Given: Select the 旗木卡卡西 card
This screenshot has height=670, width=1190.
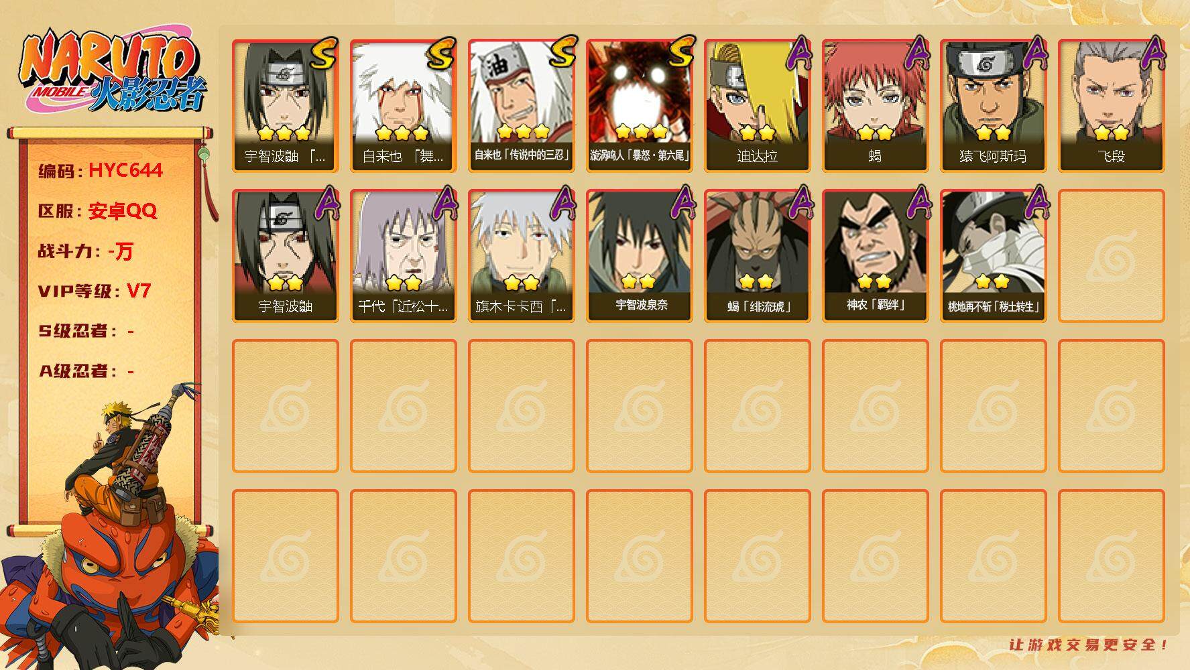Looking at the screenshot, I should 522,256.
